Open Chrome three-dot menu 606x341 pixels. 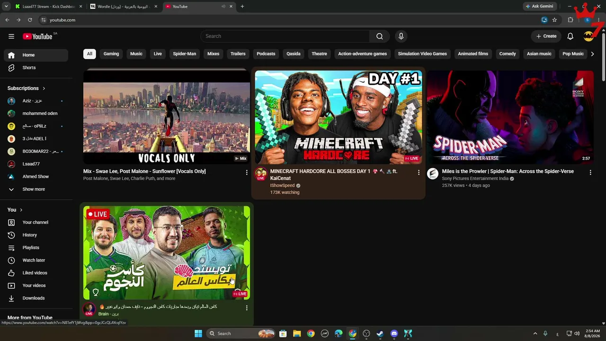[x=599, y=20]
